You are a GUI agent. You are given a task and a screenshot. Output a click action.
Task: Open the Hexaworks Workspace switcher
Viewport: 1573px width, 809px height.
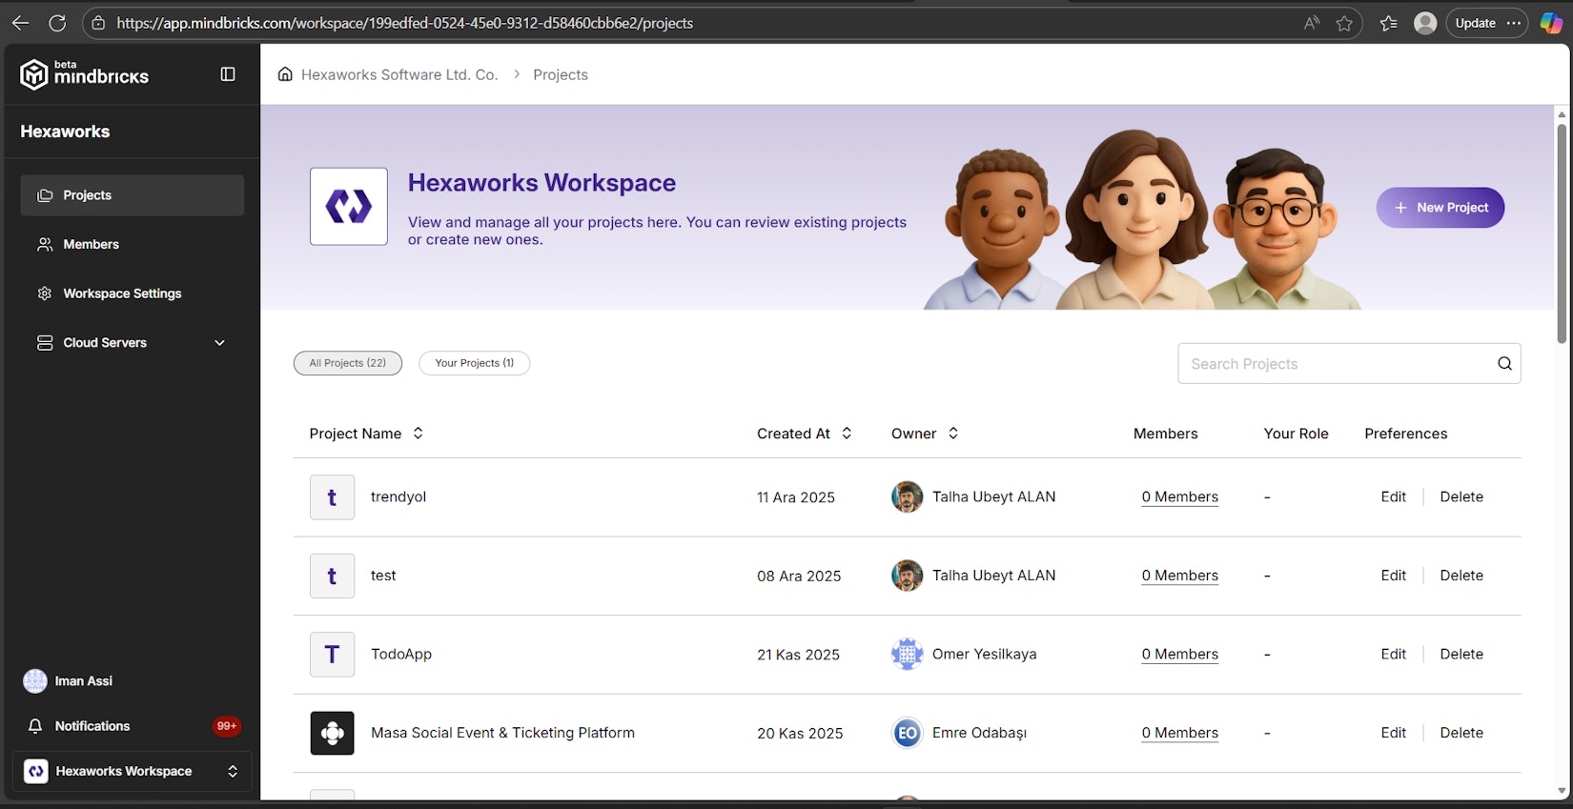coord(132,771)
